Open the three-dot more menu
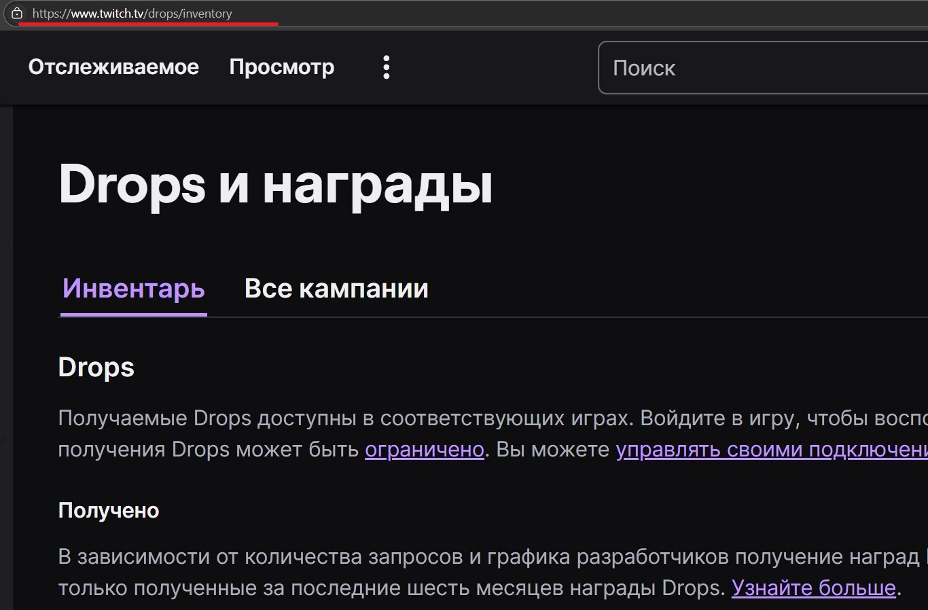This screenshot has width=928, height=610. click(386, 67)
